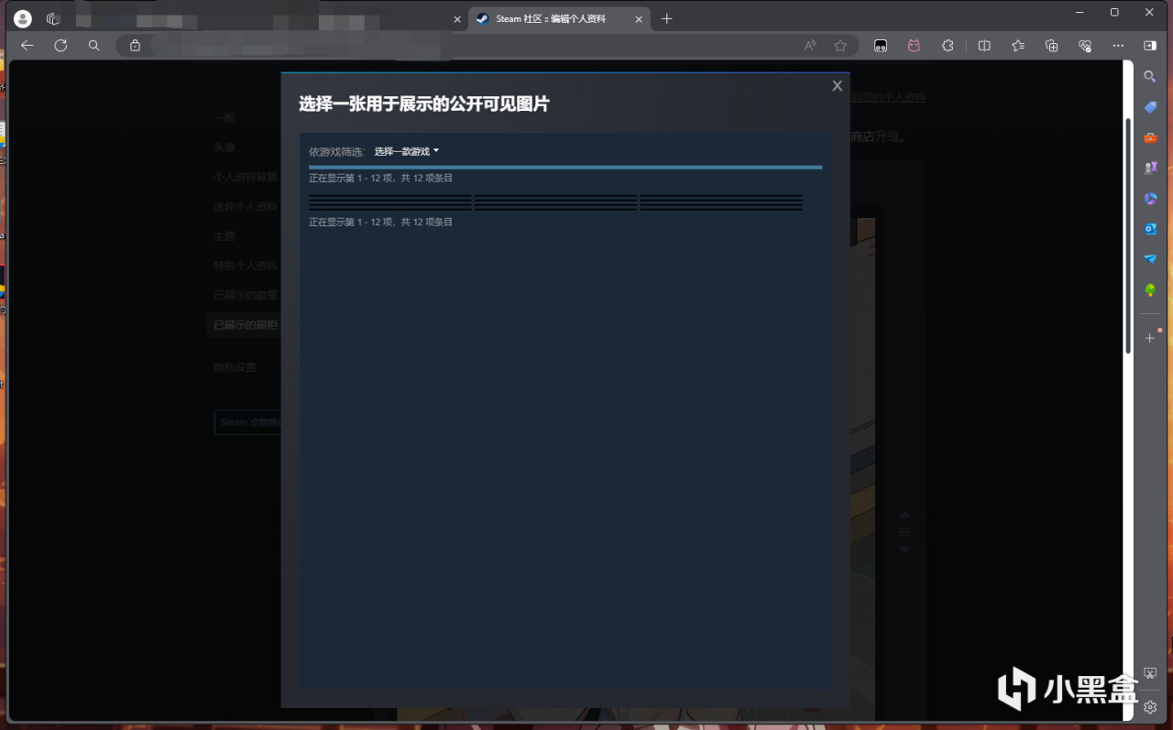Close the blurred first browser tab
Image resolution: width=1173 pixels, height=730 pixels.
[x=457, y=19]
